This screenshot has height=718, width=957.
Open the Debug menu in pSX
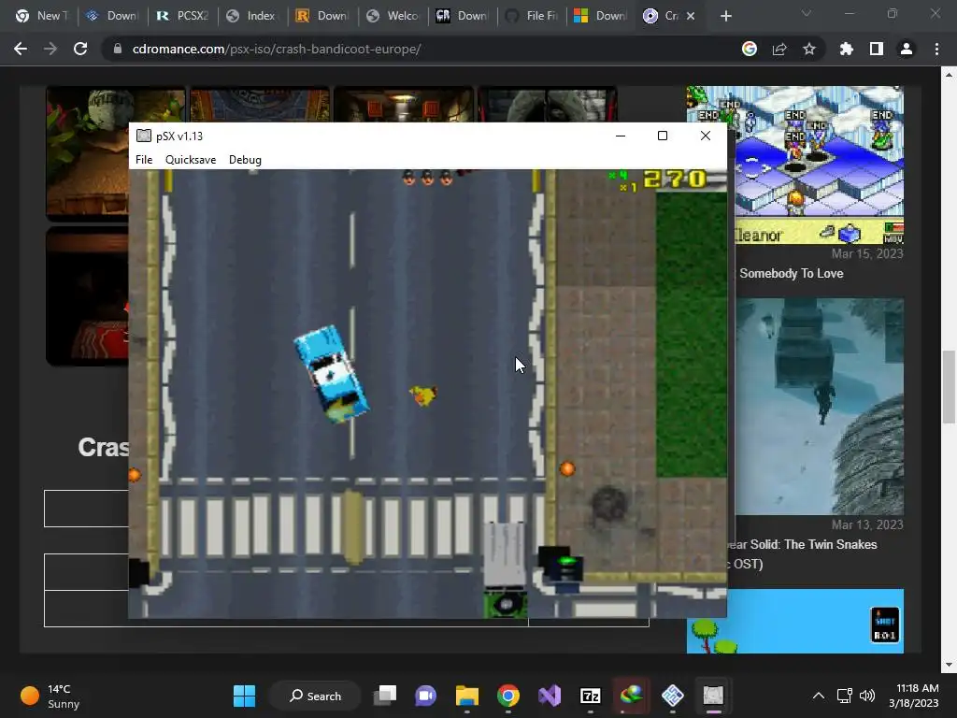click(245, 159)
